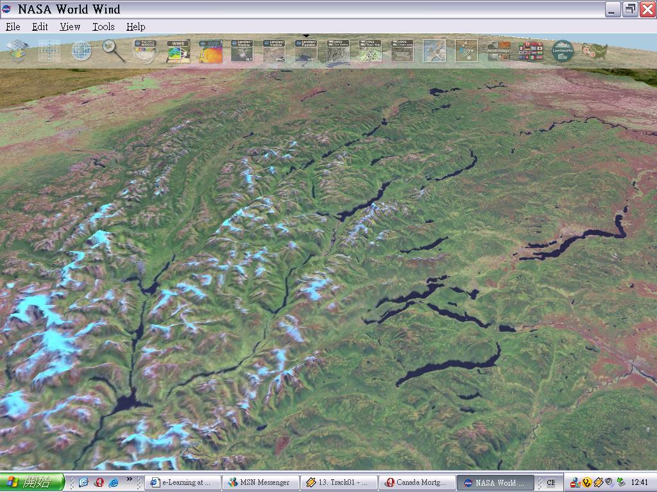The width and height of the screenshot is (657, 492).
Task: Enable the USGS Urban Area layer
Action: pos(402,51)
